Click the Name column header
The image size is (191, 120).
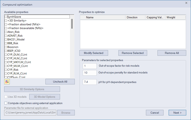[x=103, y=17]
